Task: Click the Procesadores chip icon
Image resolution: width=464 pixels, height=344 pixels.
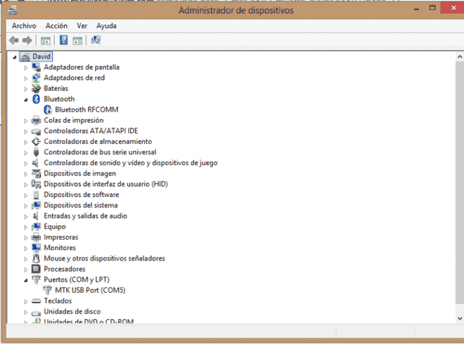Action: (x=36, y=269)
